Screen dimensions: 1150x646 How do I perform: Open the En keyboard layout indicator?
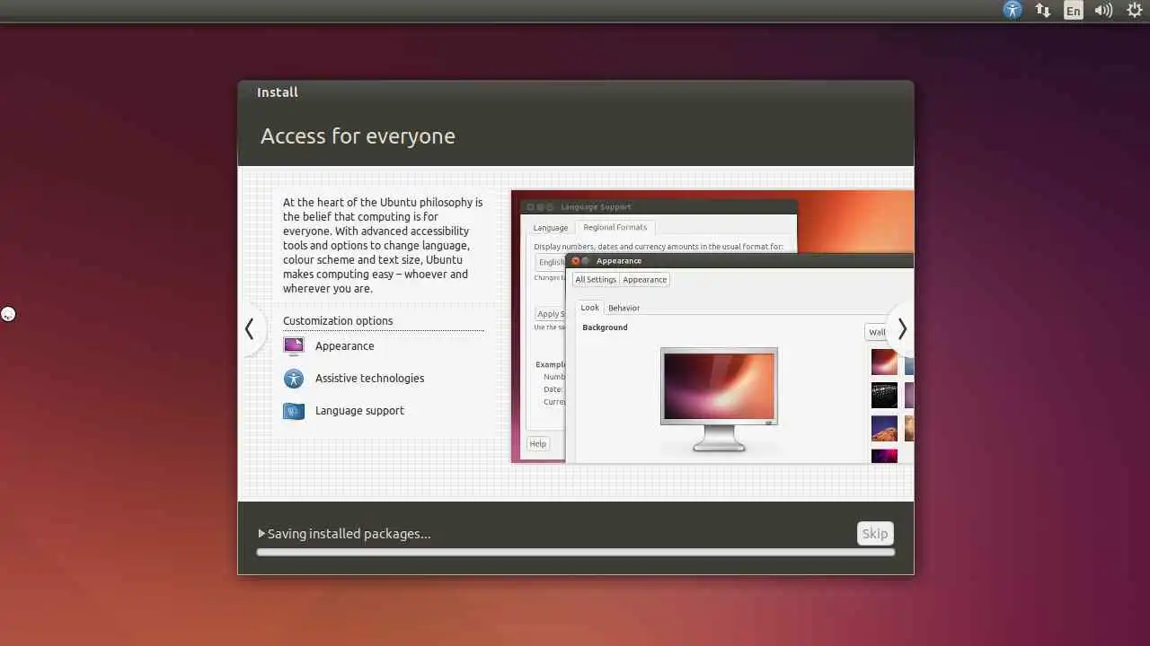[1073, 11]
